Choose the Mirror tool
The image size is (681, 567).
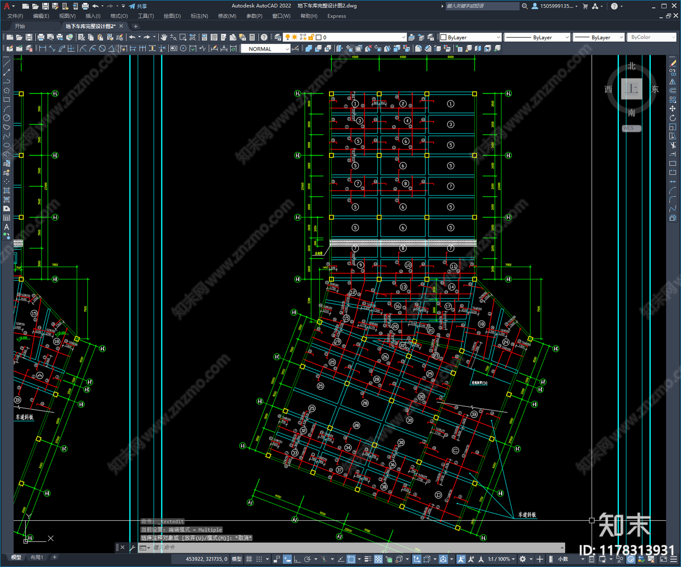[672, 82]
